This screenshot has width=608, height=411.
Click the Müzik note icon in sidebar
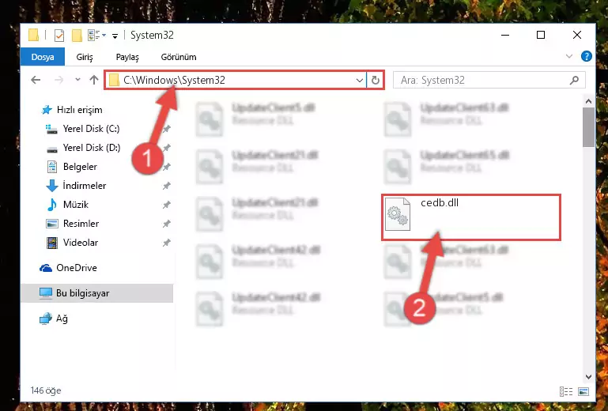point(51,205)
